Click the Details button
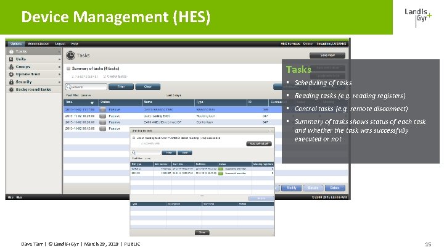This screenshot has height=250, width=444. click(x=313, y=188)
